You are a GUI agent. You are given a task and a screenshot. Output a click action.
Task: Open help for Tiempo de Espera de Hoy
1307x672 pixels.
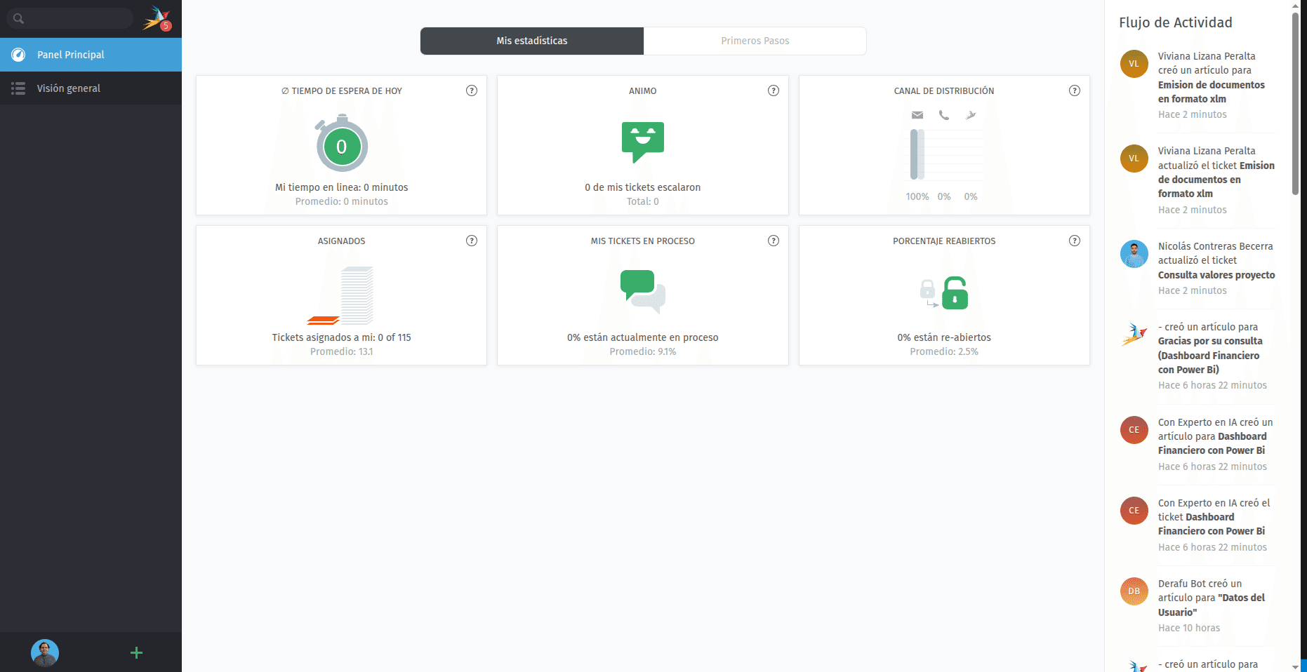click(472, 90)
